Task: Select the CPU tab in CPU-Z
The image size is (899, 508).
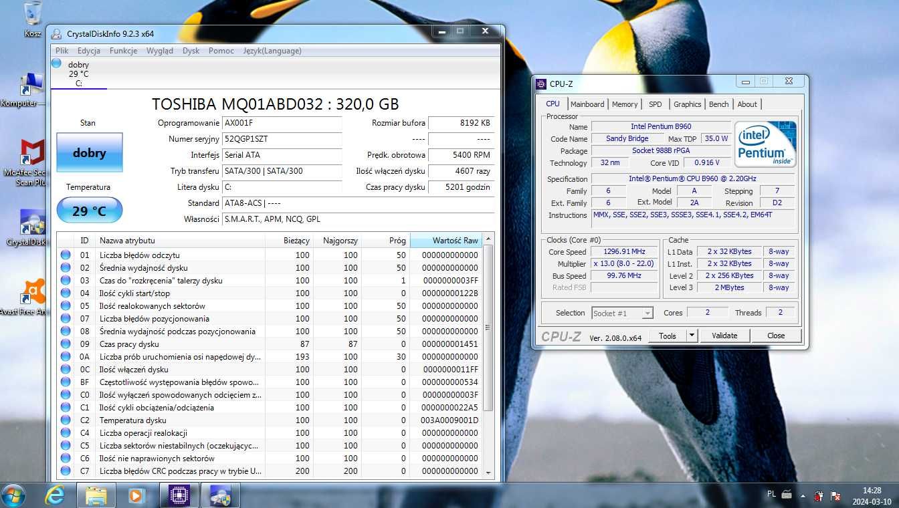Action: (553, 104)
